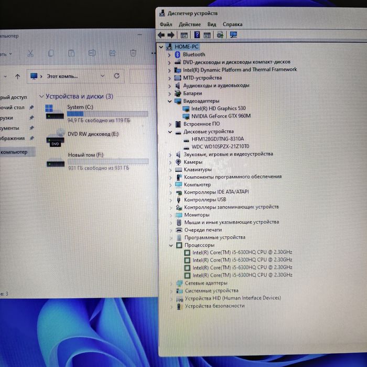Click the blue Help question mark toolbar icon
367x367 pixels.
tap(197, 35)
